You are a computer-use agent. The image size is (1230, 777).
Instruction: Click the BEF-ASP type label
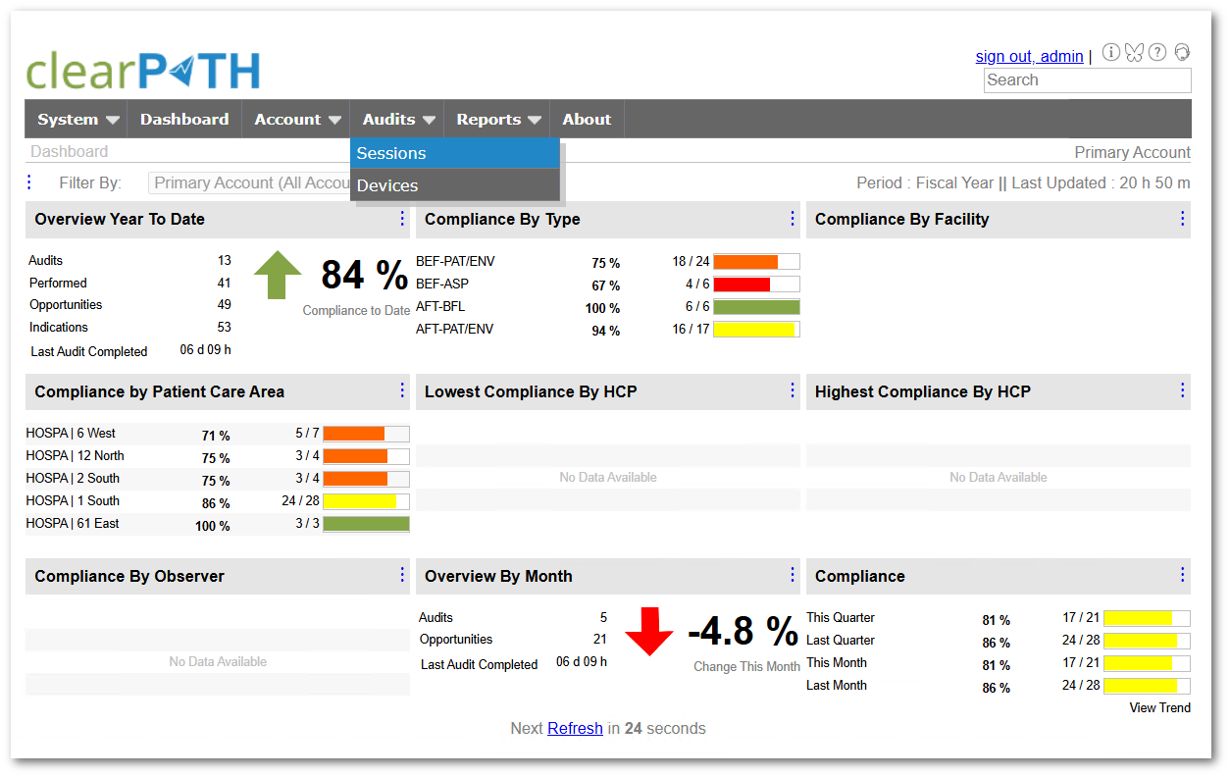(442, 285)
